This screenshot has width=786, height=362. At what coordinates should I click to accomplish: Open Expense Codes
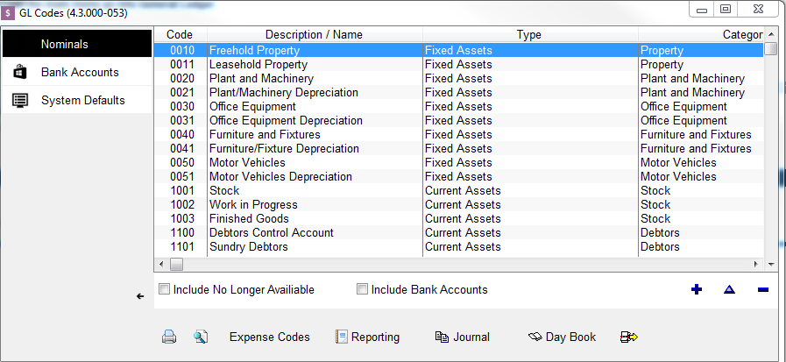[x=270, y=337]
